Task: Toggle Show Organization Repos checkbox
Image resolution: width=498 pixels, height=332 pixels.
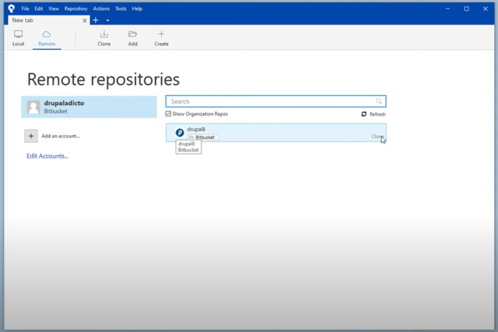Action: [168, 113]
